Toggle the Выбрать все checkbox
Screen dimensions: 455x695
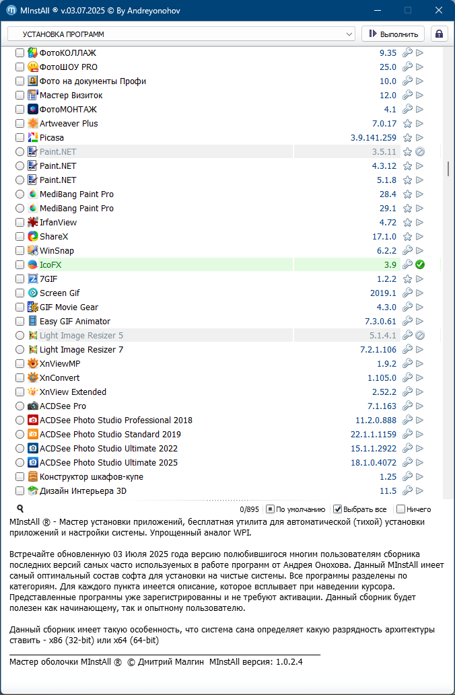point(337,509)
